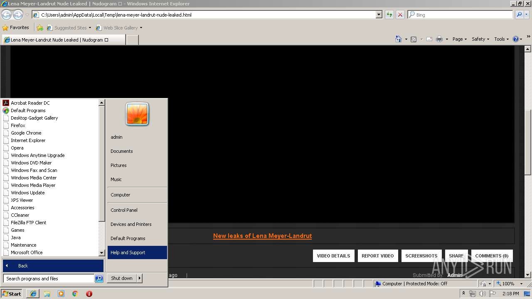Click the search magnifier in Start menu
The image size is (532, 299).
pos(99,279)
